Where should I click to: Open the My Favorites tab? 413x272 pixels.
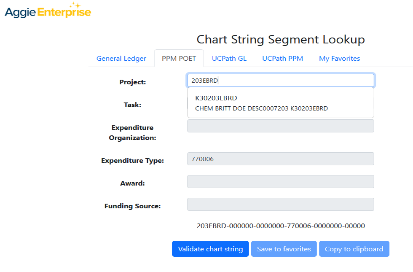[x=339, y=58]
